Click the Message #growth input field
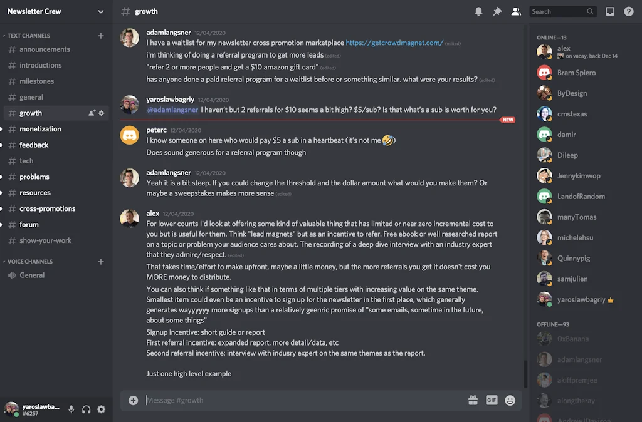 tap(282, 400)
